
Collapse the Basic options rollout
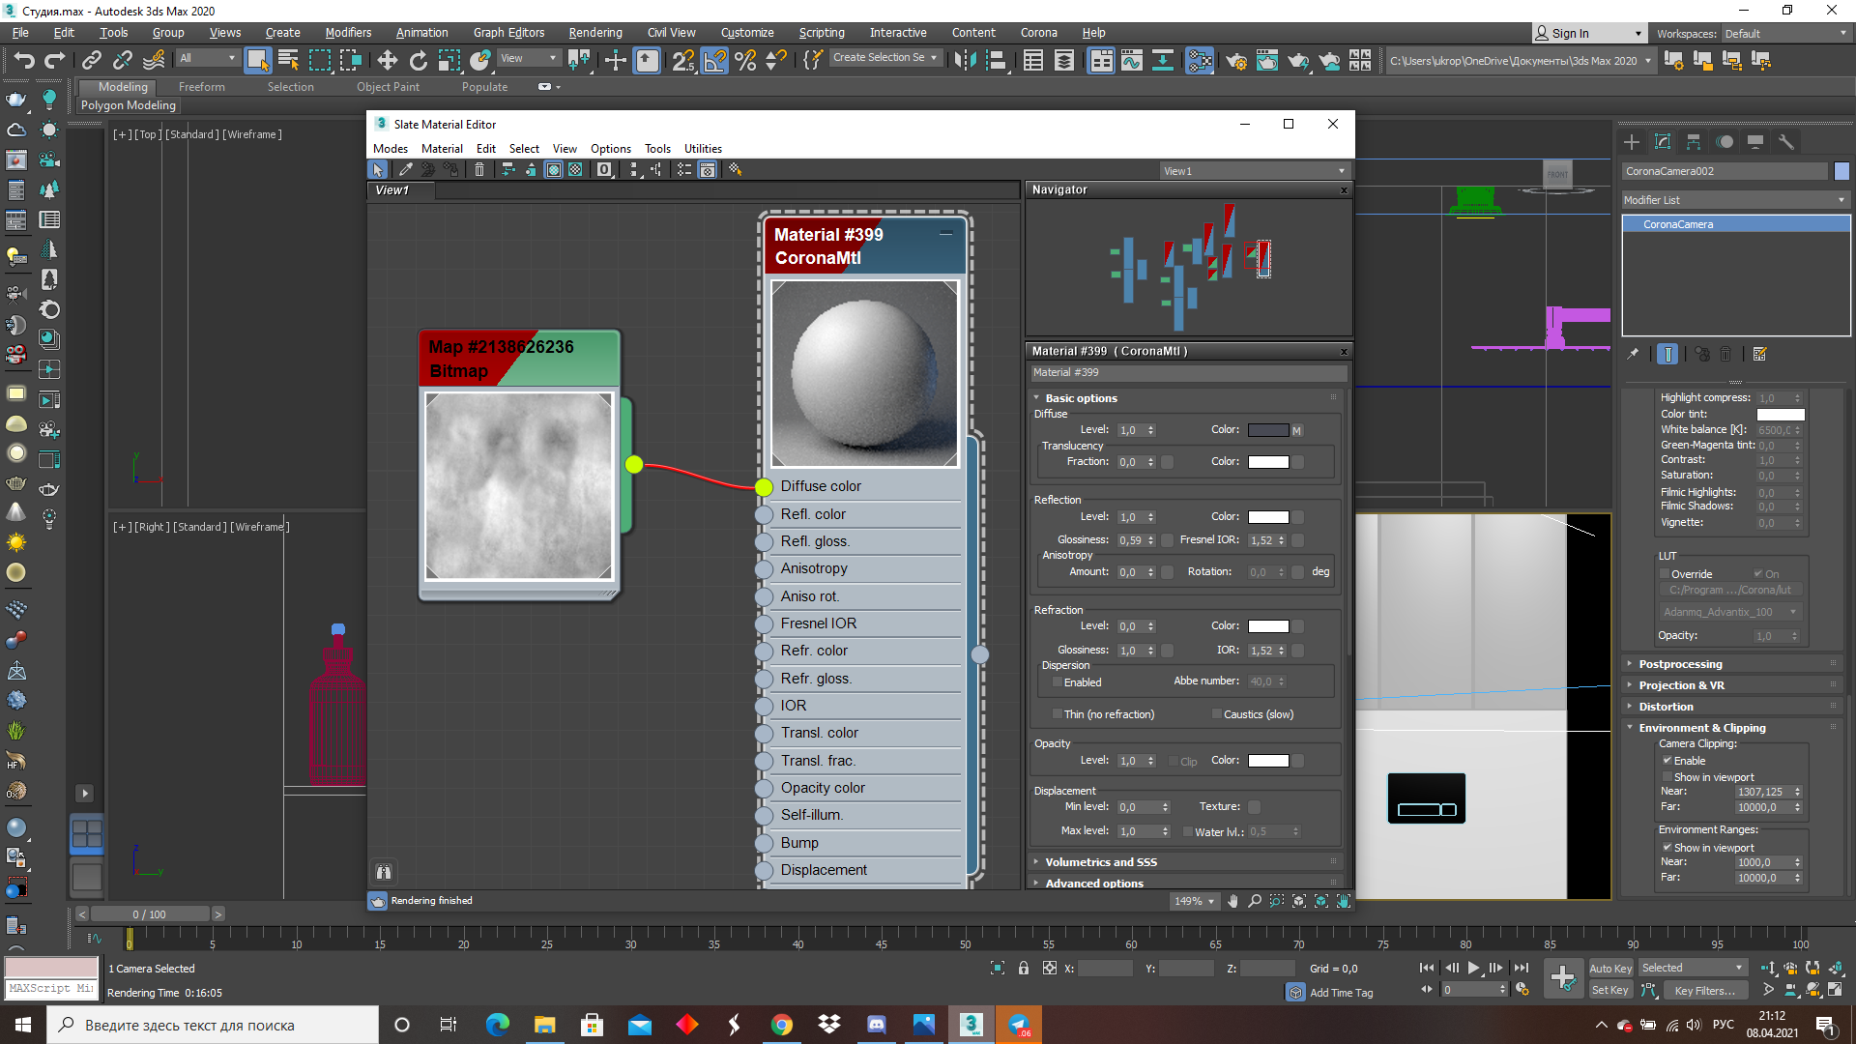pos(1081,398)
